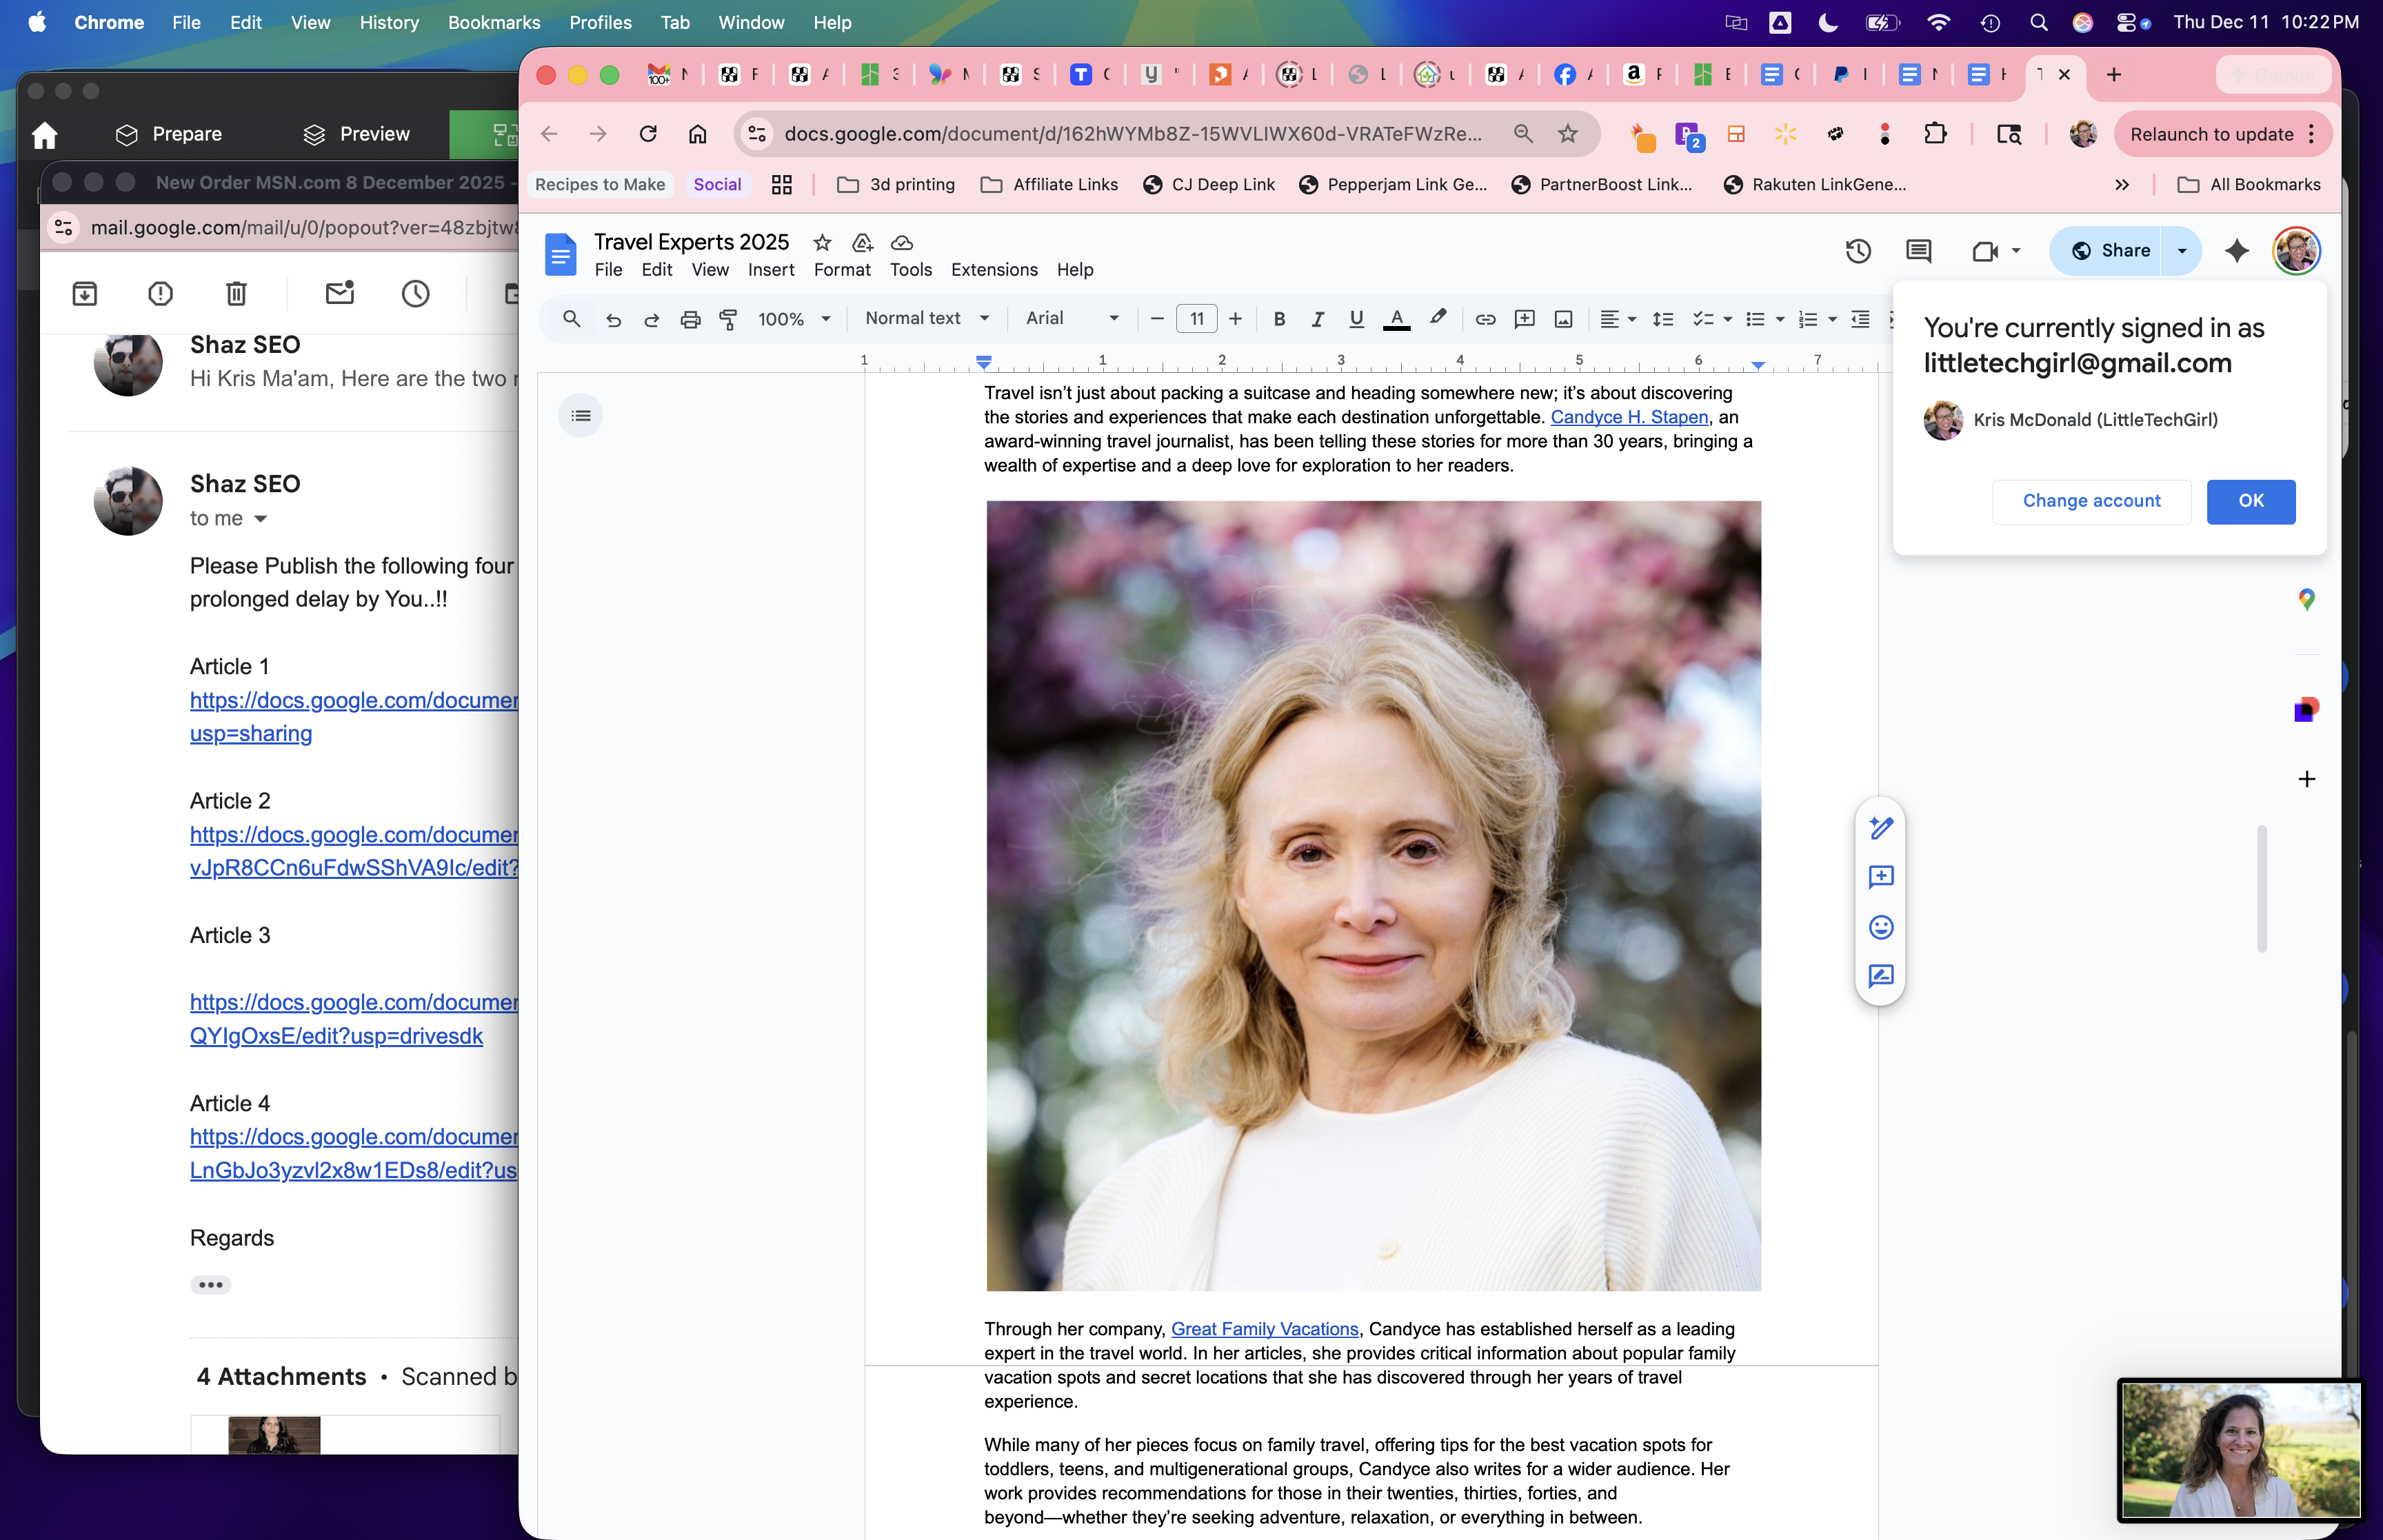Toggle bold formatting
2383x1540 pixels.
click(x=1279, y=319)
